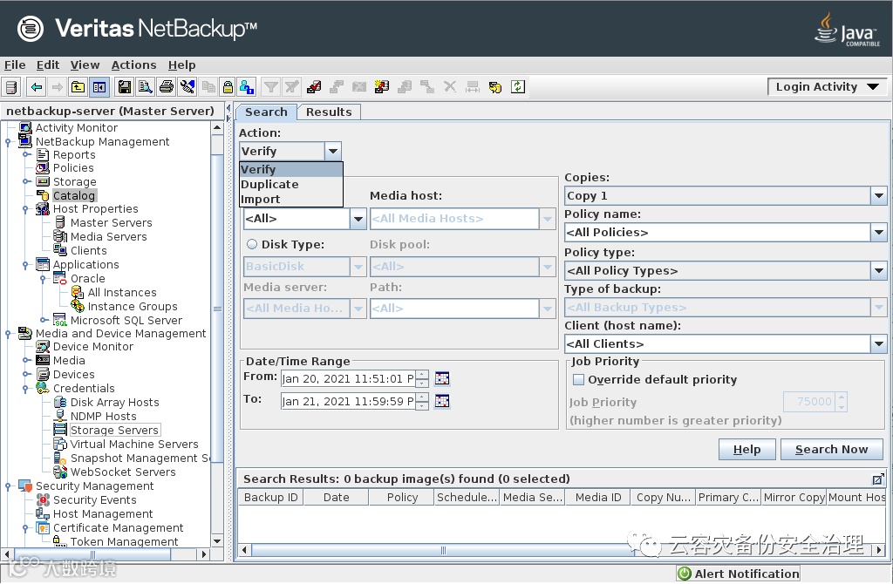This screenshot has height=584, width=893.
Task: Click the Date column header
Action: (336, 498)
